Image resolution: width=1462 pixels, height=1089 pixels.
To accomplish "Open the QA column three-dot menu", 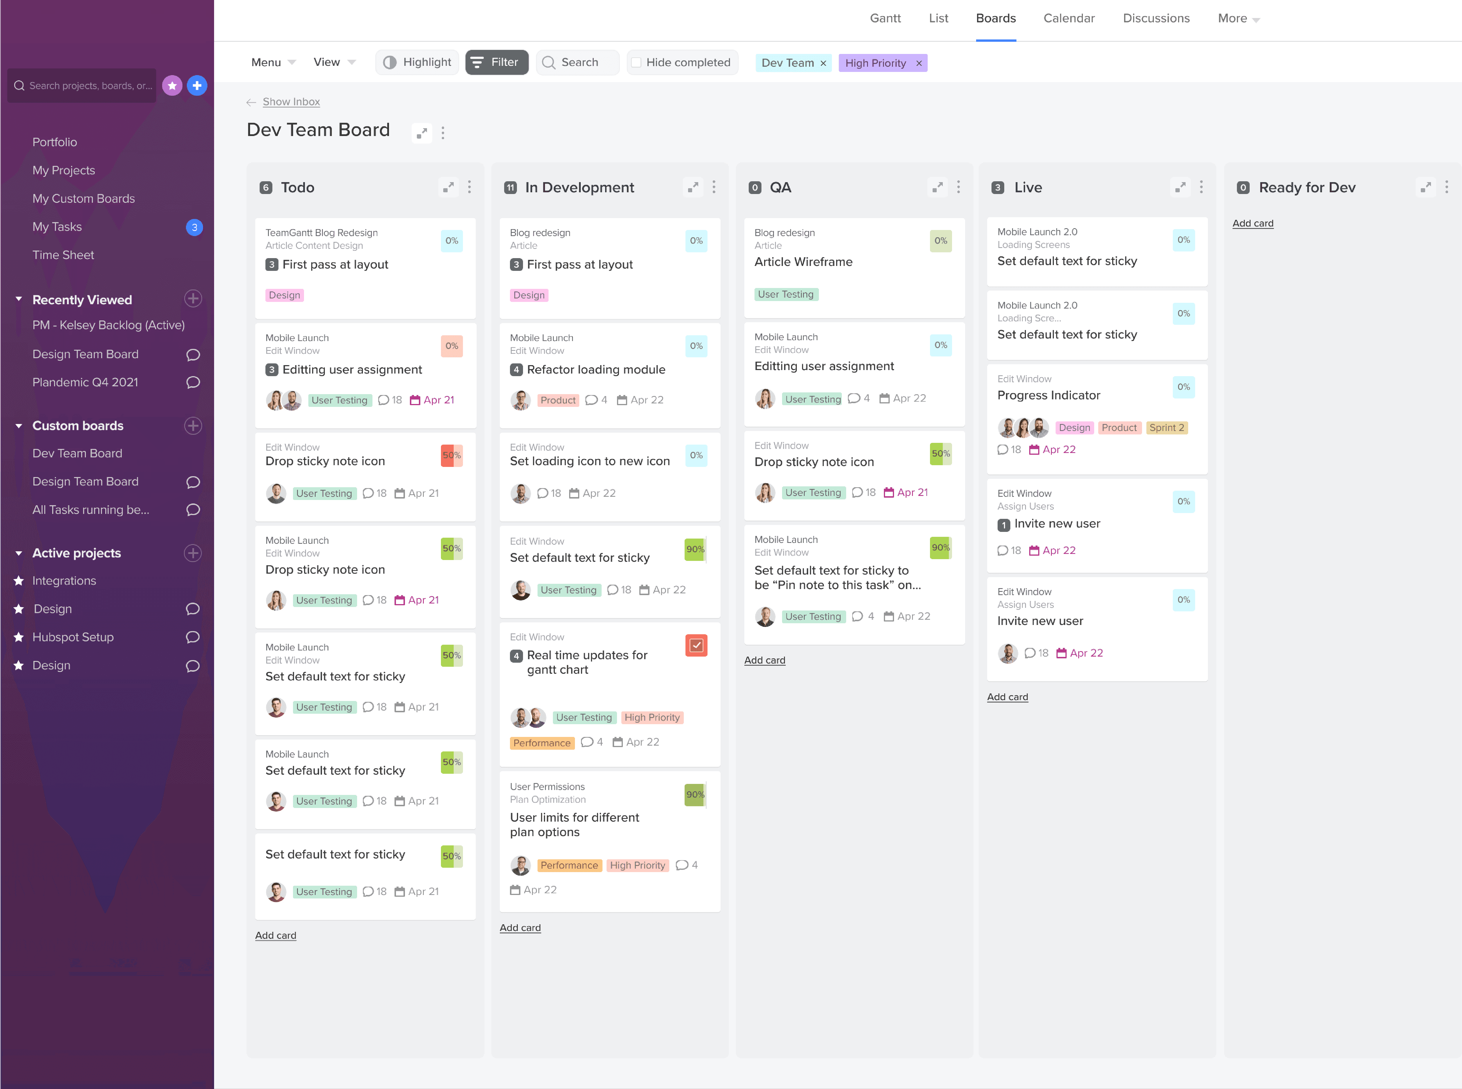I will tap(958, 187).
